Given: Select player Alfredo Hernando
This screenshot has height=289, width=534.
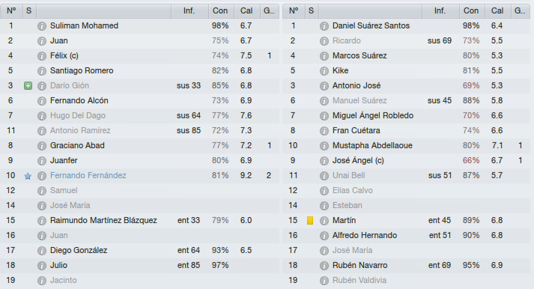Looking at the screenshot, I should (365, 235).
